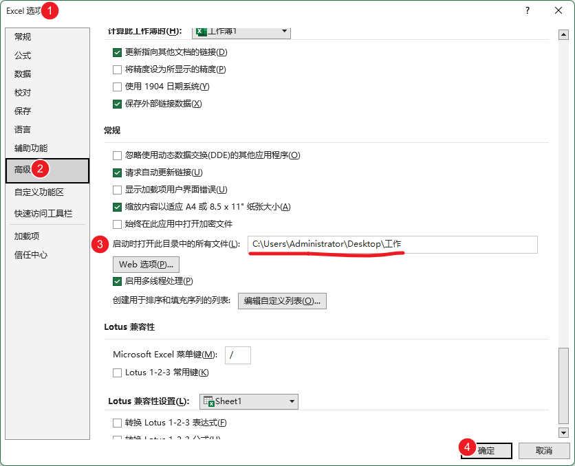Click 编辑自定义列表 button

pyautogui.click(x=282, y=301)
